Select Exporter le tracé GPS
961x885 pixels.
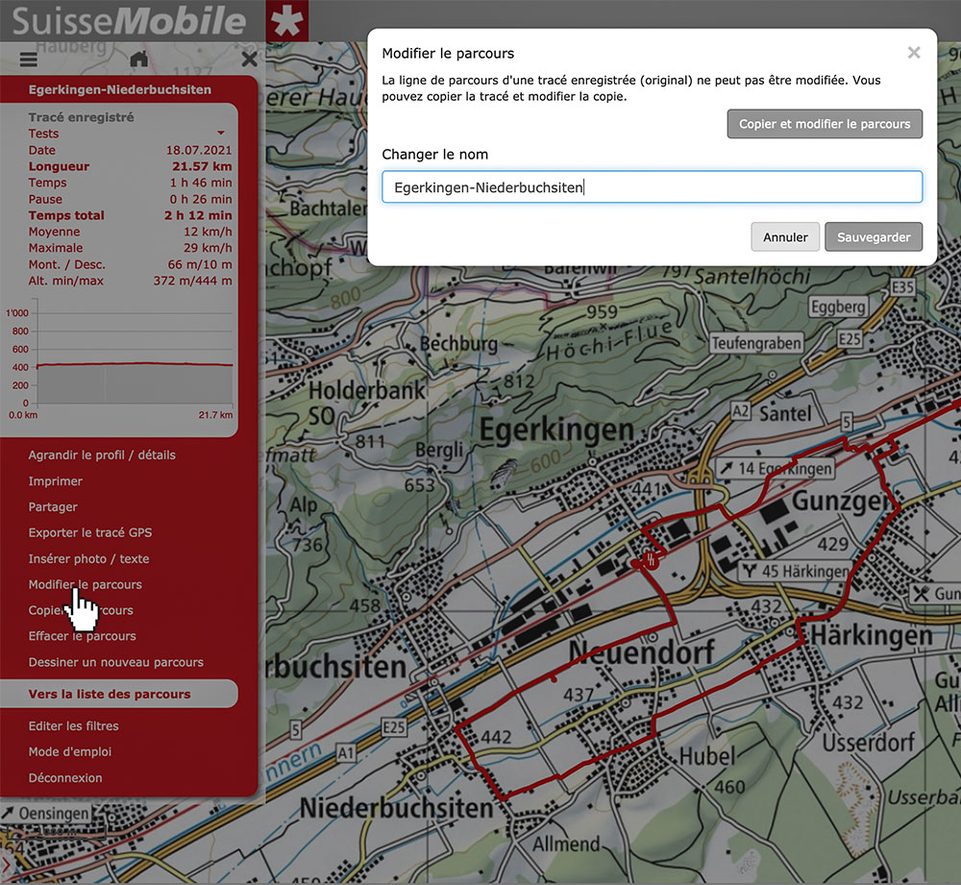point(90,532)
